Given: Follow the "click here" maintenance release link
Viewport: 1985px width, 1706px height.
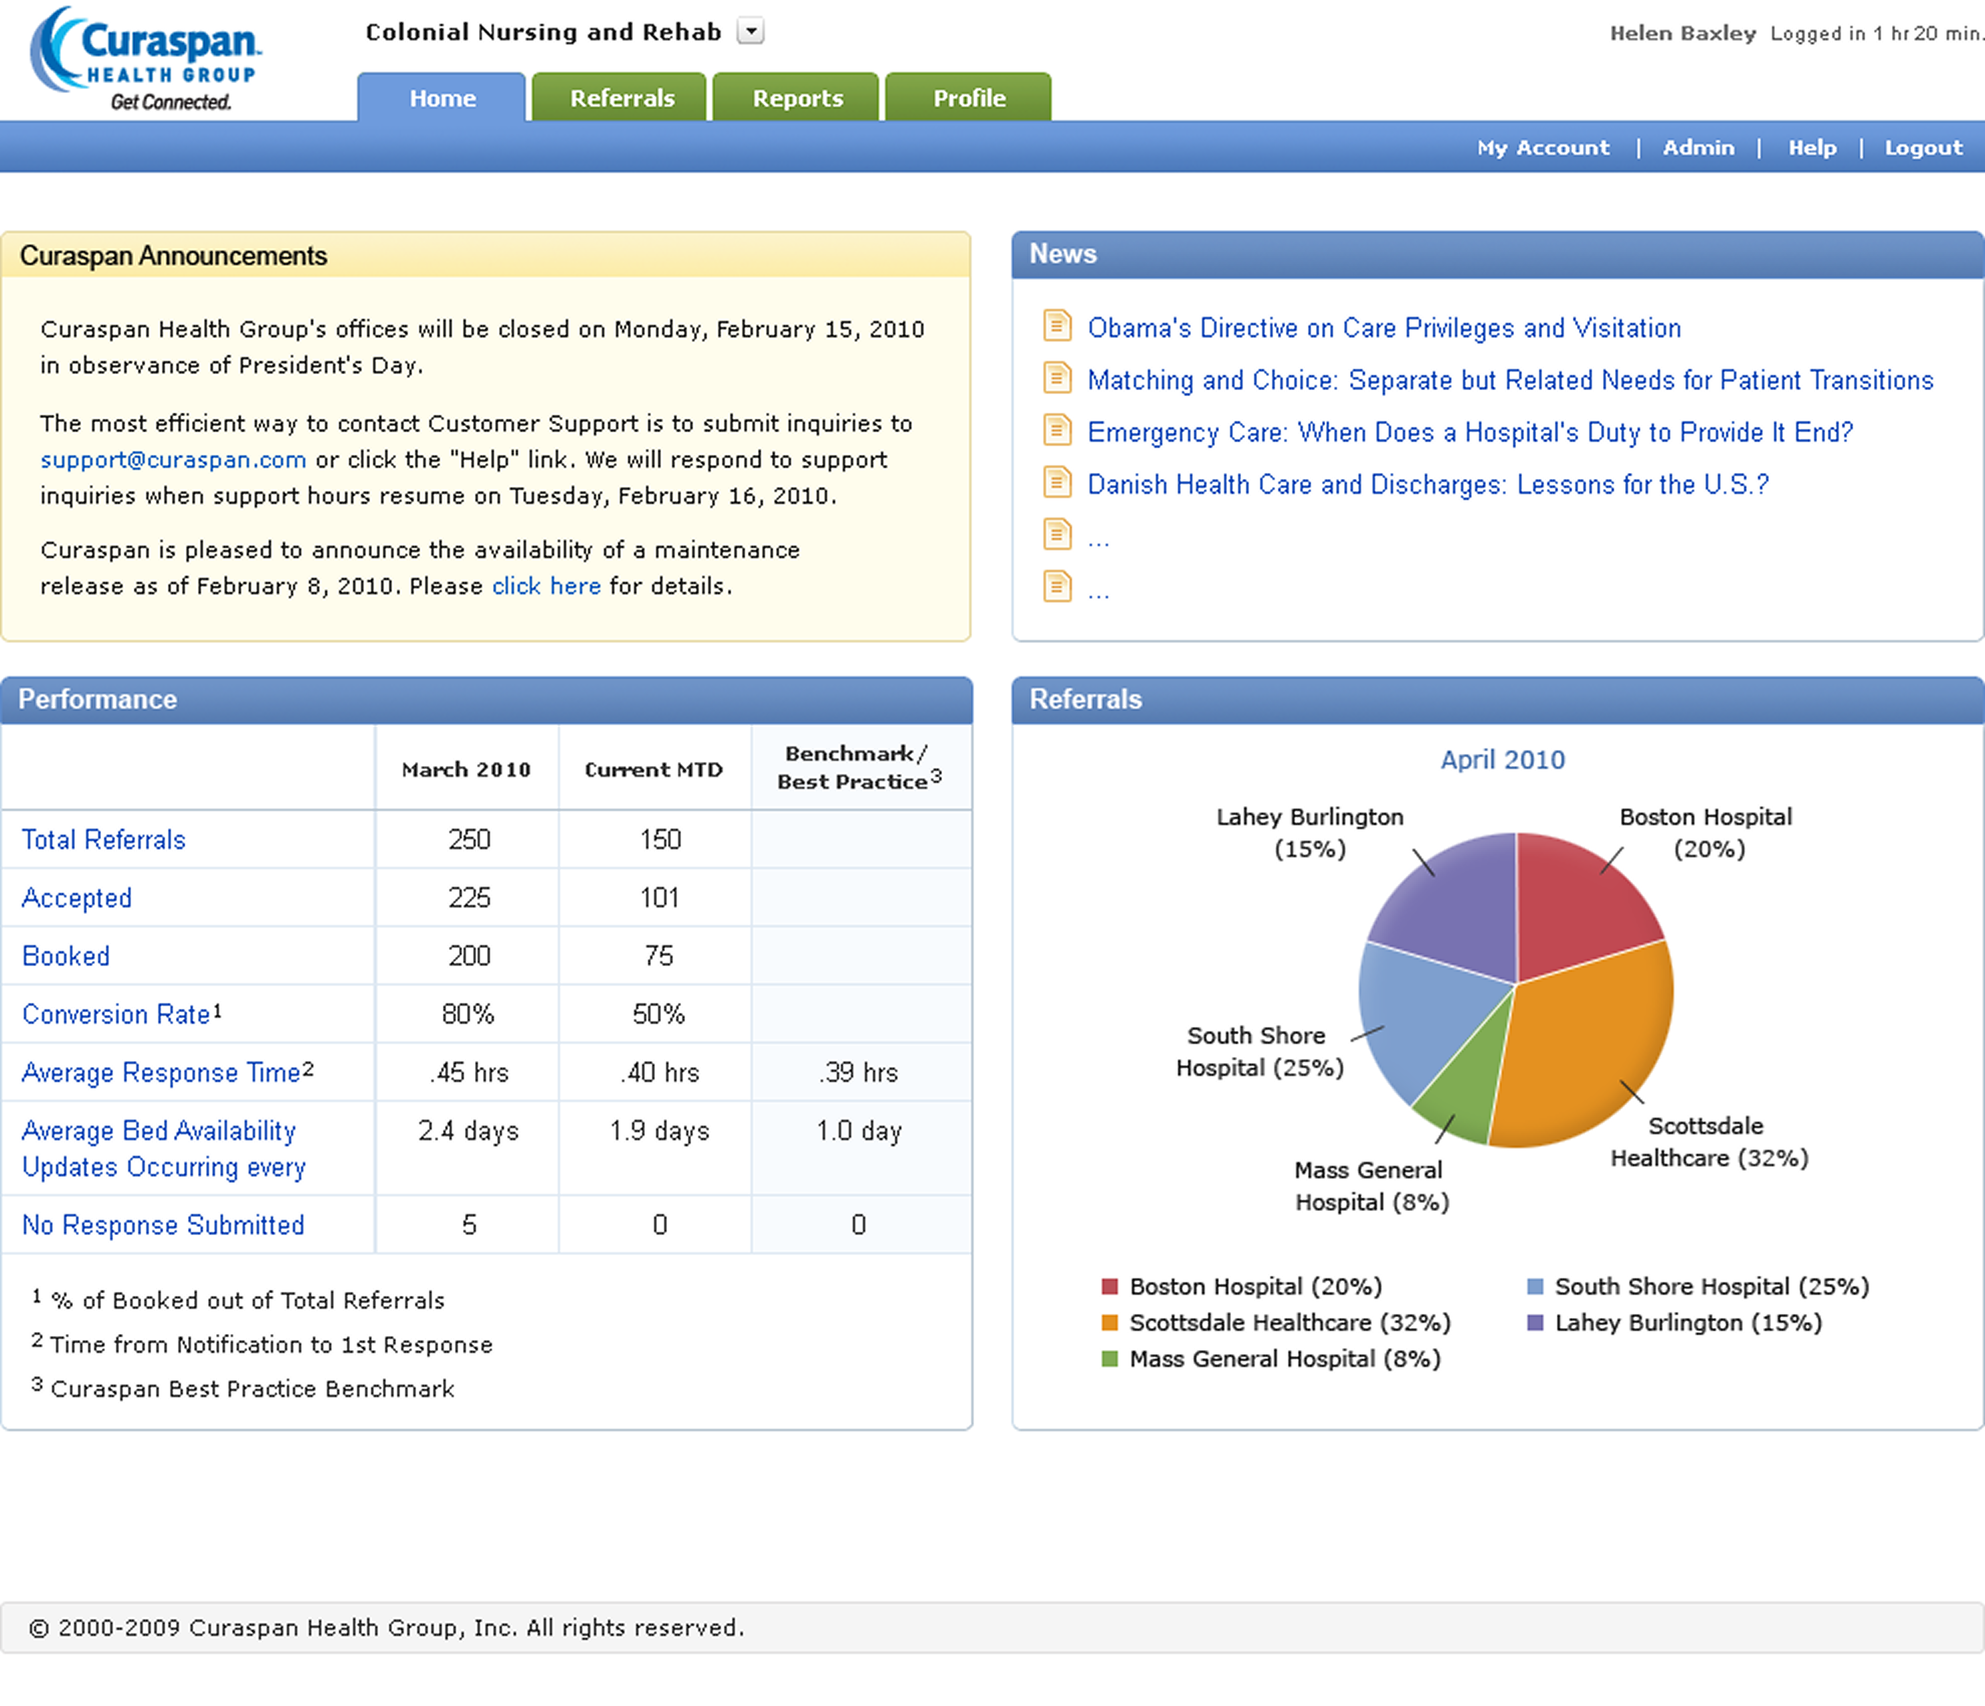Looking at the screenshot, I should [546, 586].
